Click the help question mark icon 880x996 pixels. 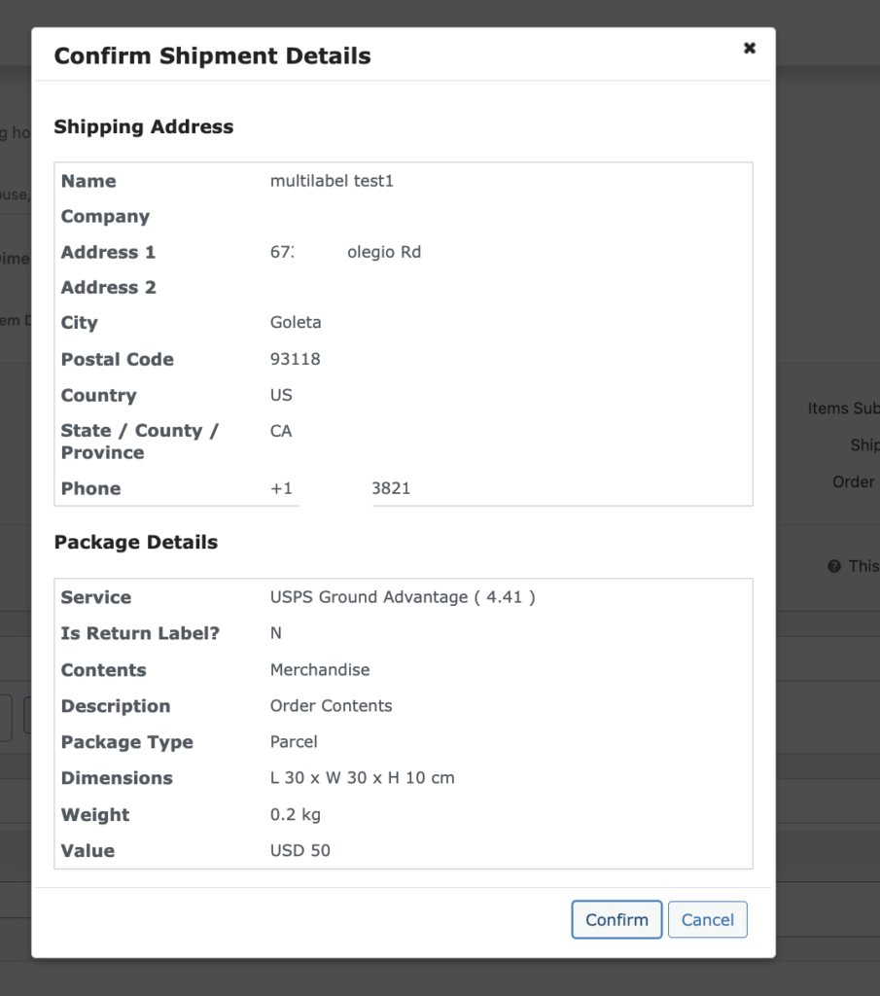pos(833,566)
